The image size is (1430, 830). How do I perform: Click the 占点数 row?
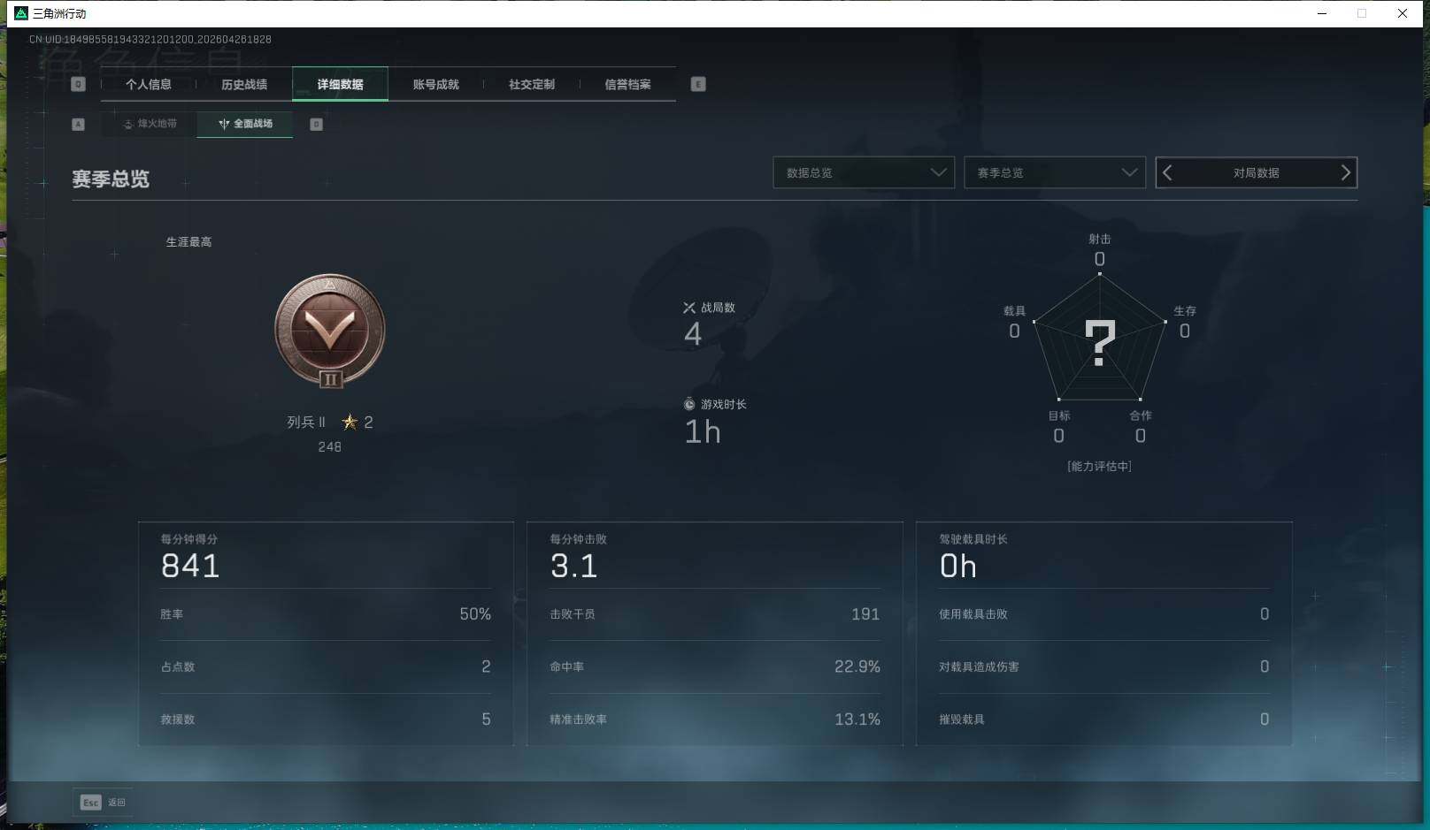click(x=326, y=666)
